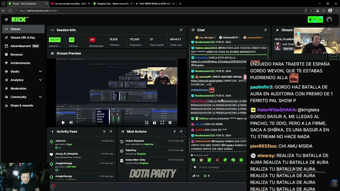
Task: Open the x.com ElFather_OG link in chat
Action: [219, 62]
